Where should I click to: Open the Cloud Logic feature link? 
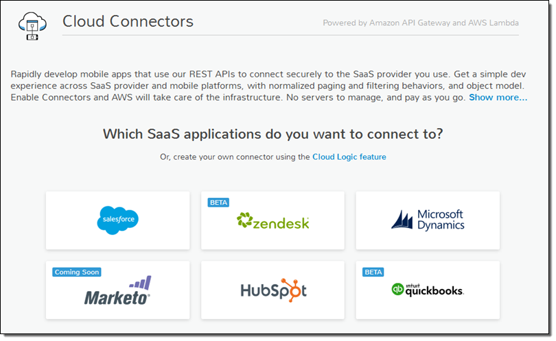pyautogui.click(x=349, y=157)
